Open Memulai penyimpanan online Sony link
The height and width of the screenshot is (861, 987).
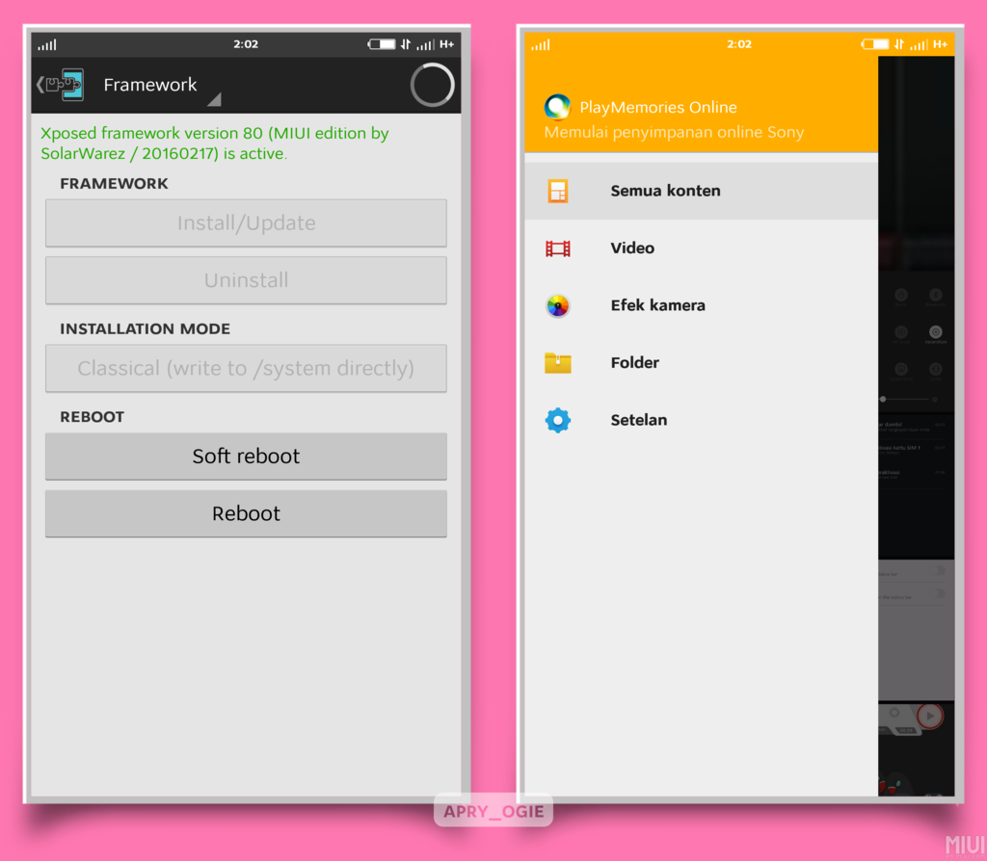(674, 132)
